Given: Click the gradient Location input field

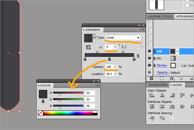Looking at the screenshot, I should pos(109,74).
